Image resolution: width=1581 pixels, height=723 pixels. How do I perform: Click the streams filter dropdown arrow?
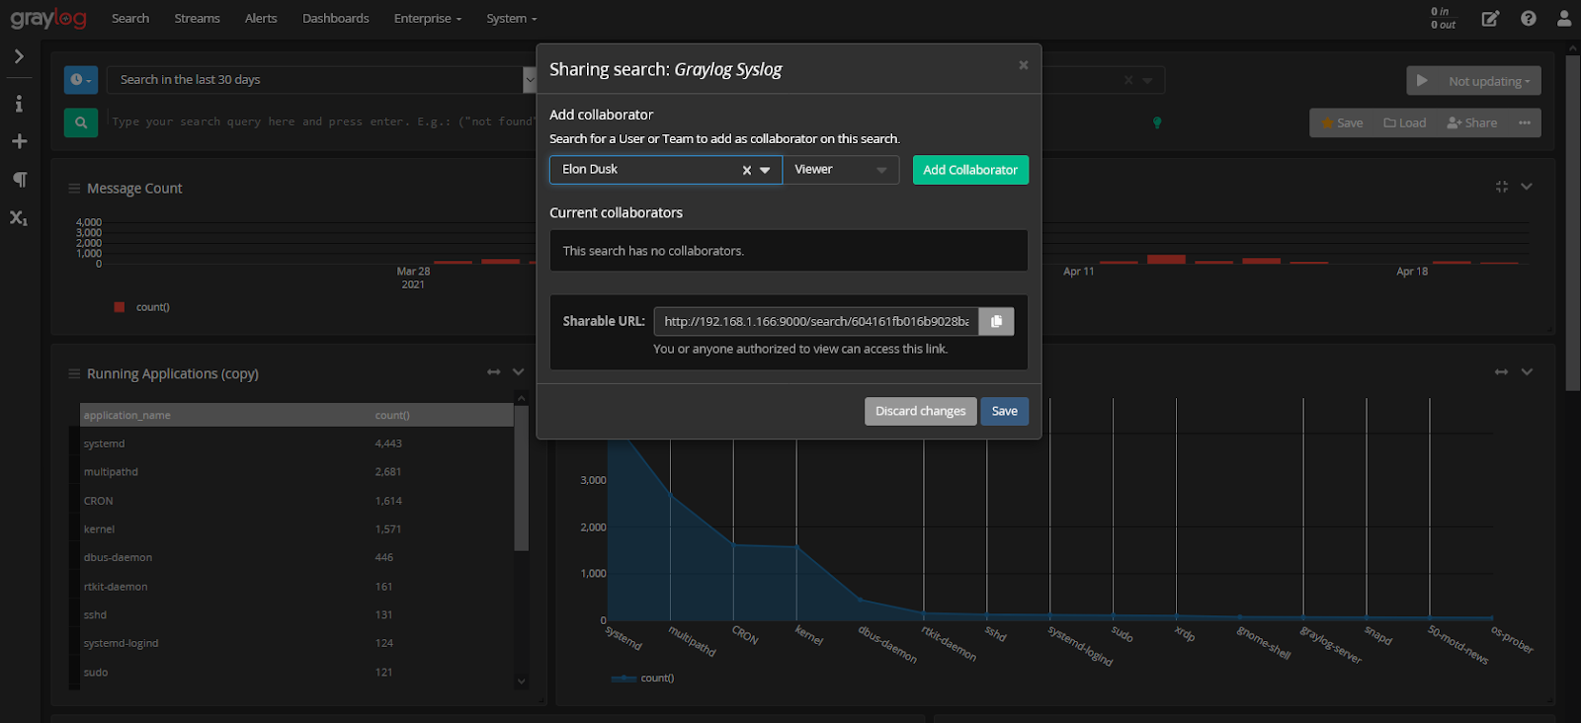point(1147,80)
